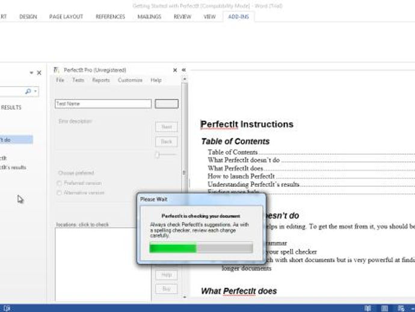Screen dimensions: 415x312
Task: Open the REFERENCES ribbon tab
Action: pos(111,17)
